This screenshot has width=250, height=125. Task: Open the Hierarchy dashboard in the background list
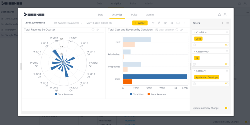click(x=10, y=30)
